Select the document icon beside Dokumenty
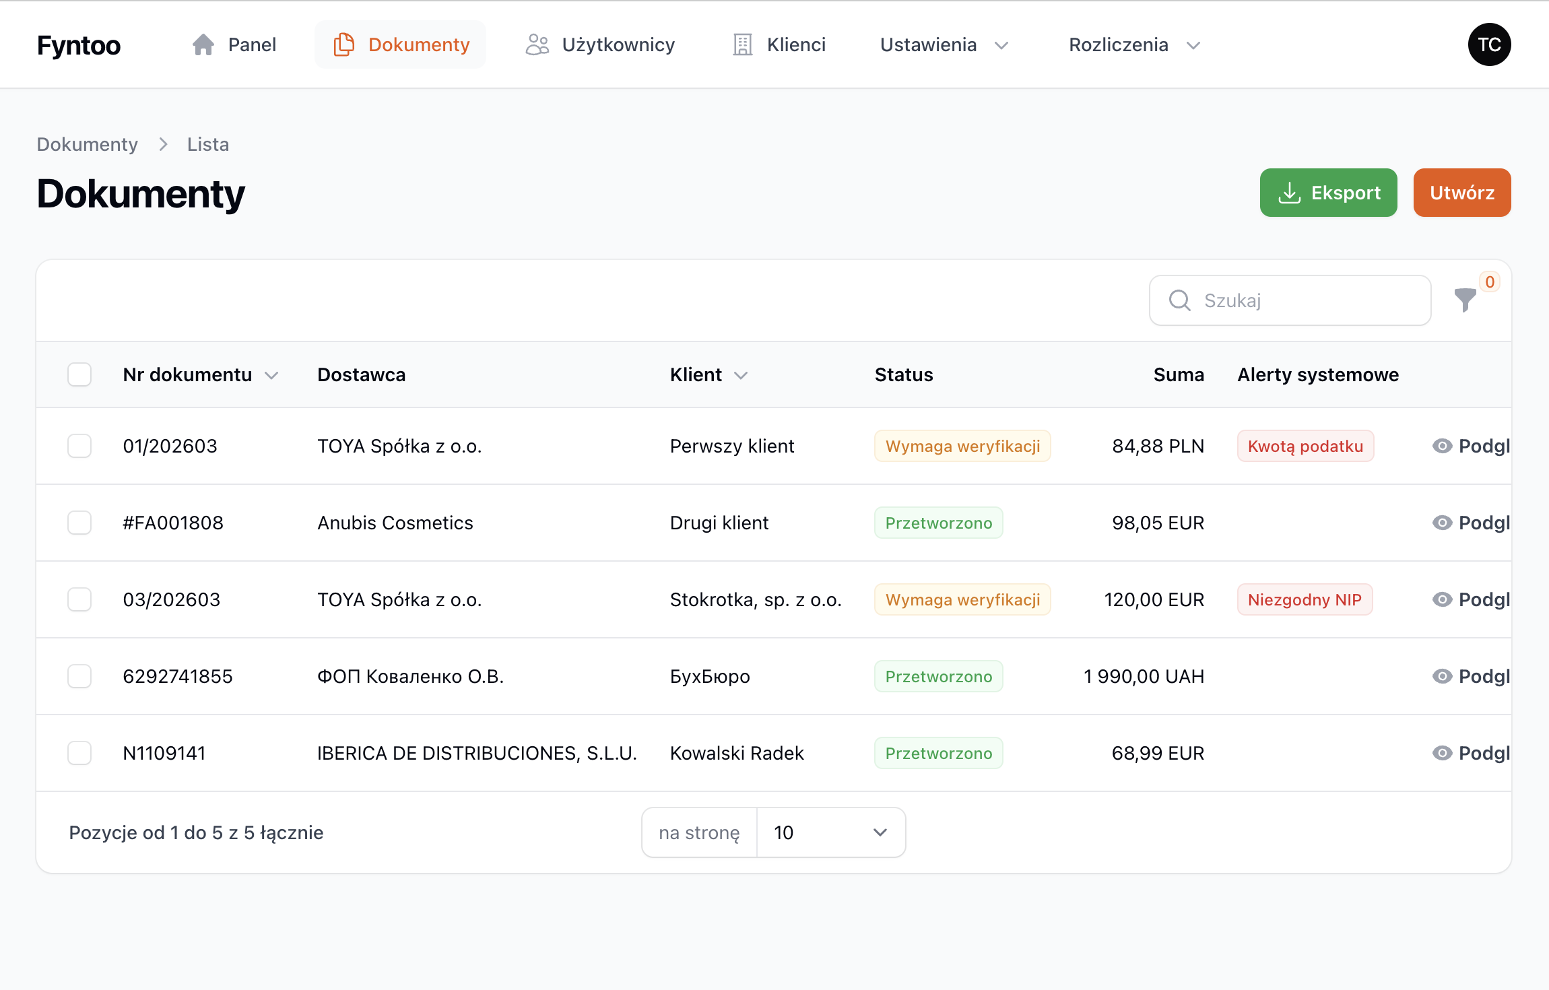 point(344,44)
